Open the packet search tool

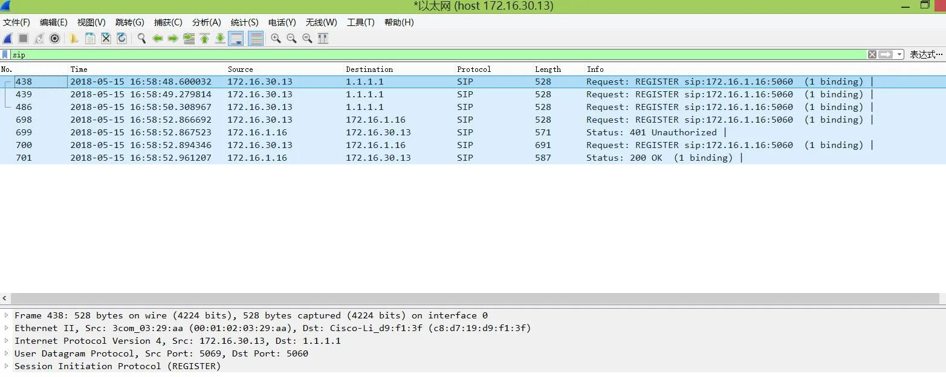pyautogui.click(x=141, y=38)
